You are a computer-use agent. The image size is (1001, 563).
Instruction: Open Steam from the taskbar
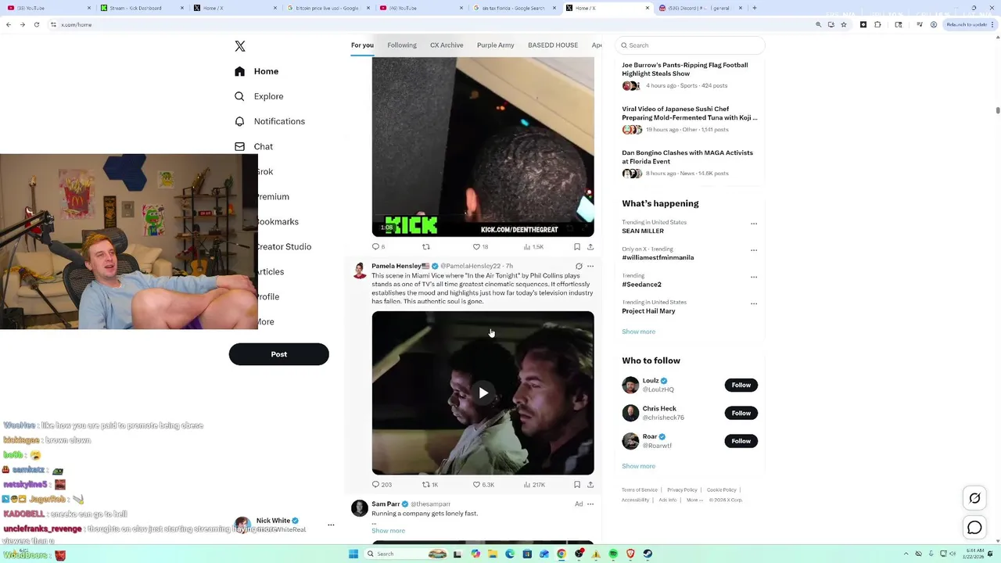pos(648,554)
